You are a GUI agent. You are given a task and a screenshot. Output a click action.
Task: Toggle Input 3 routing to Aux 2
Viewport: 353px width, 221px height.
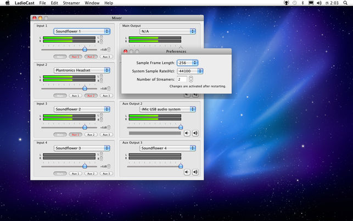(x=91, y=135)
